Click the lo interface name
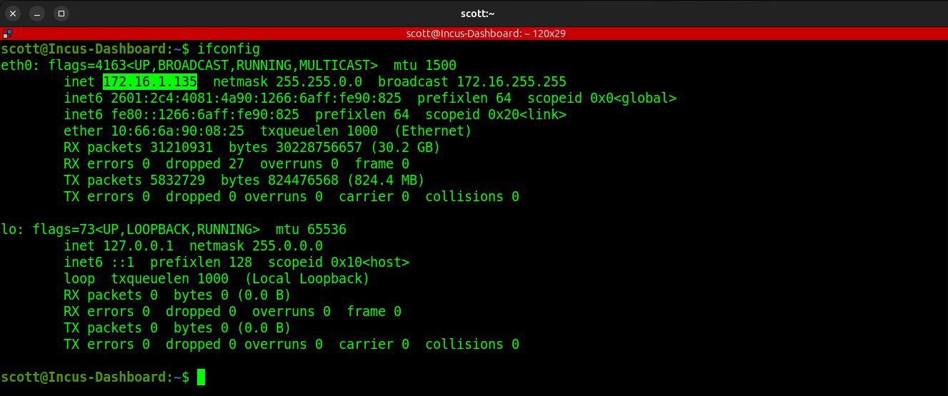The width and height of the screenshot is (948, 396). tap(9, 230)
